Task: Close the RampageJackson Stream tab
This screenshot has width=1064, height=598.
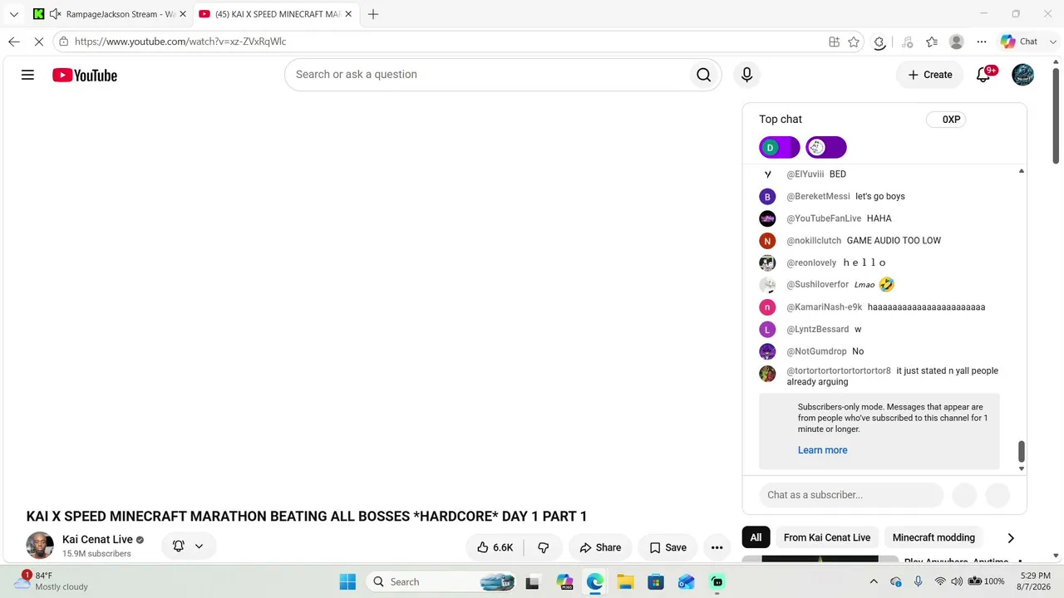Action: [x=183, y=14]
